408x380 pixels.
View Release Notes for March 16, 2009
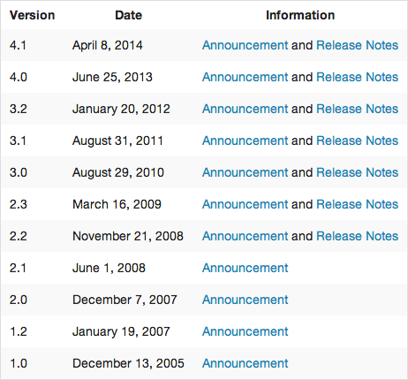tap(357, 204)
